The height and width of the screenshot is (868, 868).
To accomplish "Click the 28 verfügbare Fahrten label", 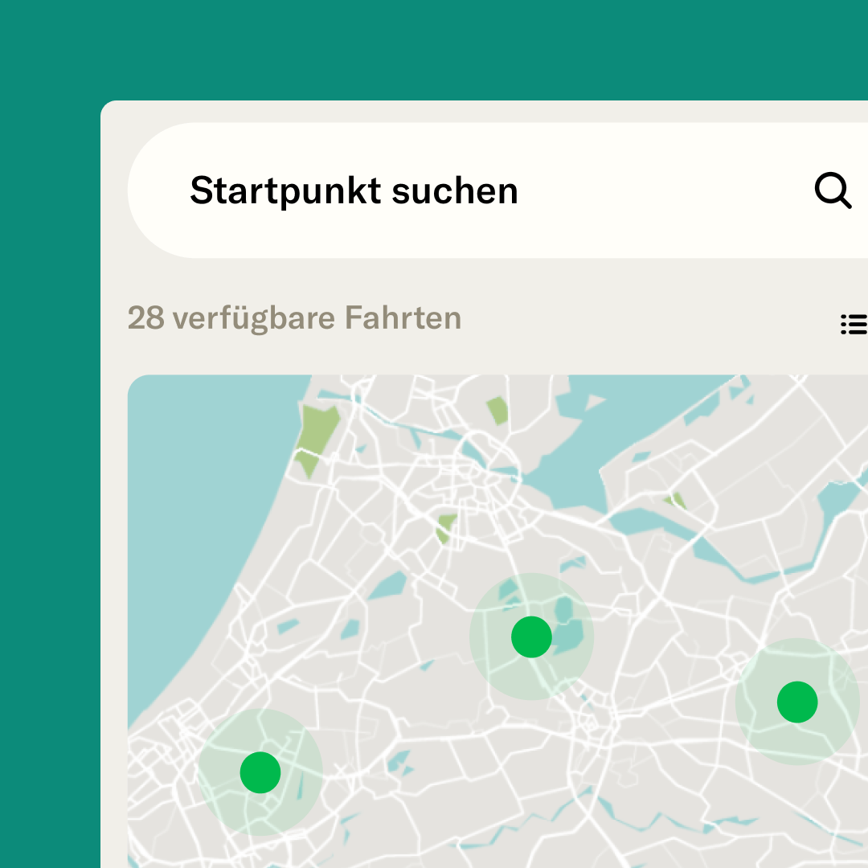I will (294, 318).
